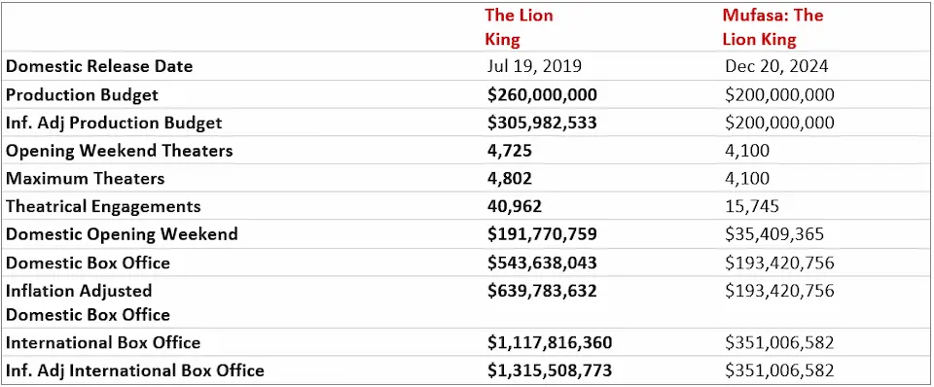The image size is (934, 387).
Task: Click the $543,638,043 domestic box office cell
Action: (x=542, y=263)
